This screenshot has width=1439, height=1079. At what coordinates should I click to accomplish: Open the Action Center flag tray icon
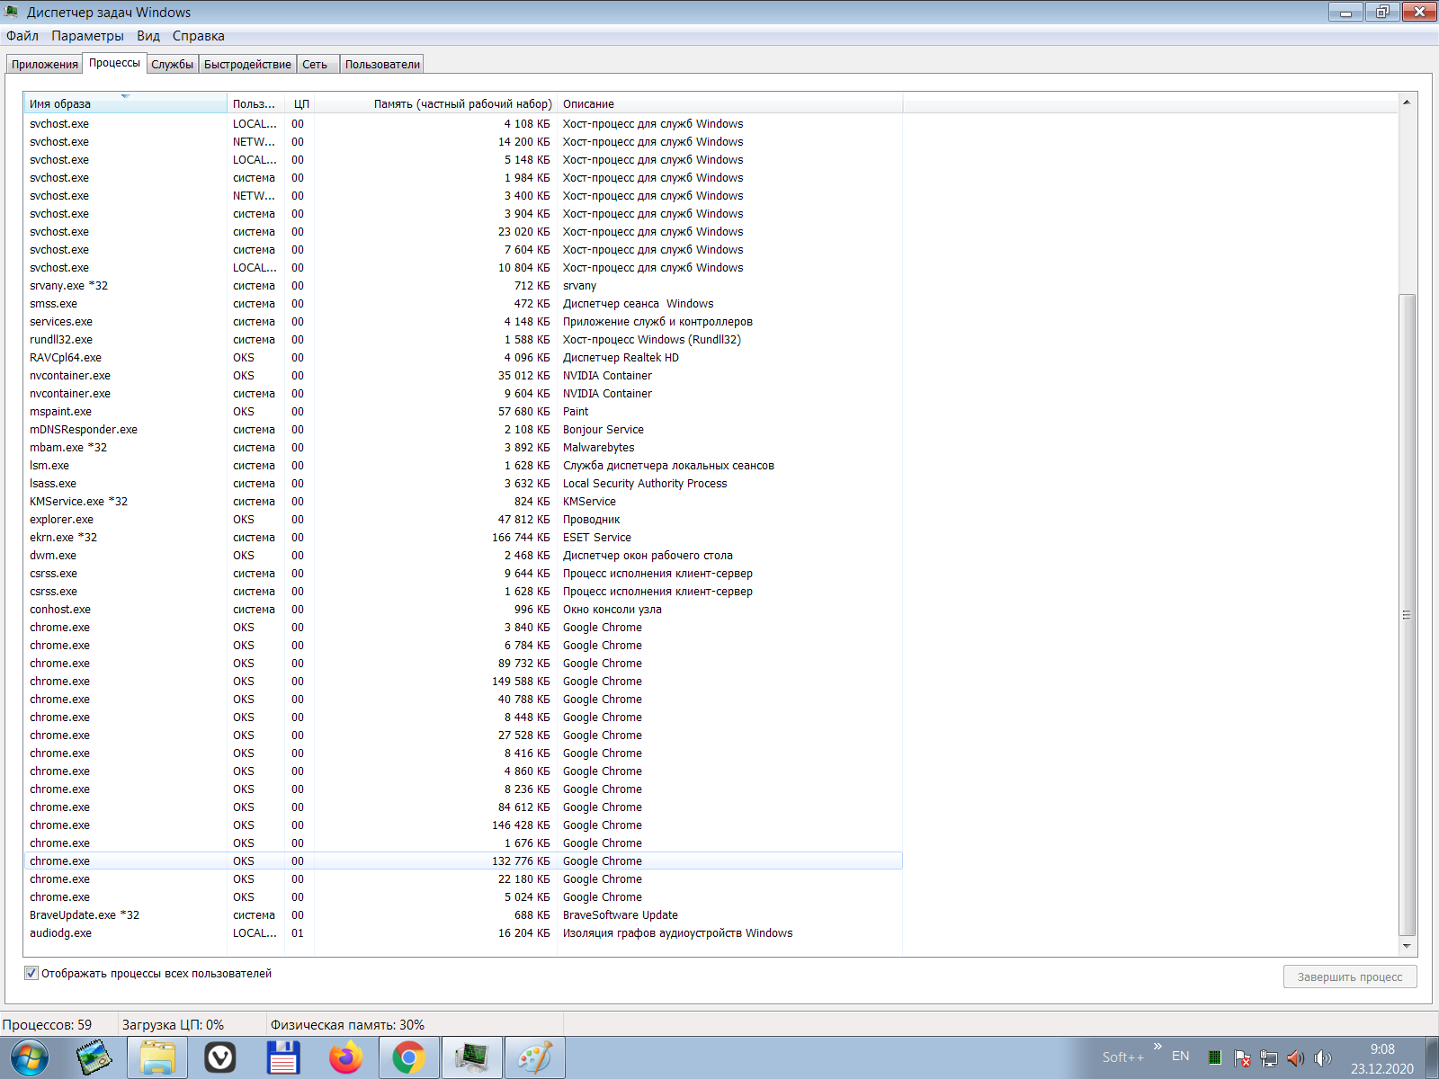1242,1057
